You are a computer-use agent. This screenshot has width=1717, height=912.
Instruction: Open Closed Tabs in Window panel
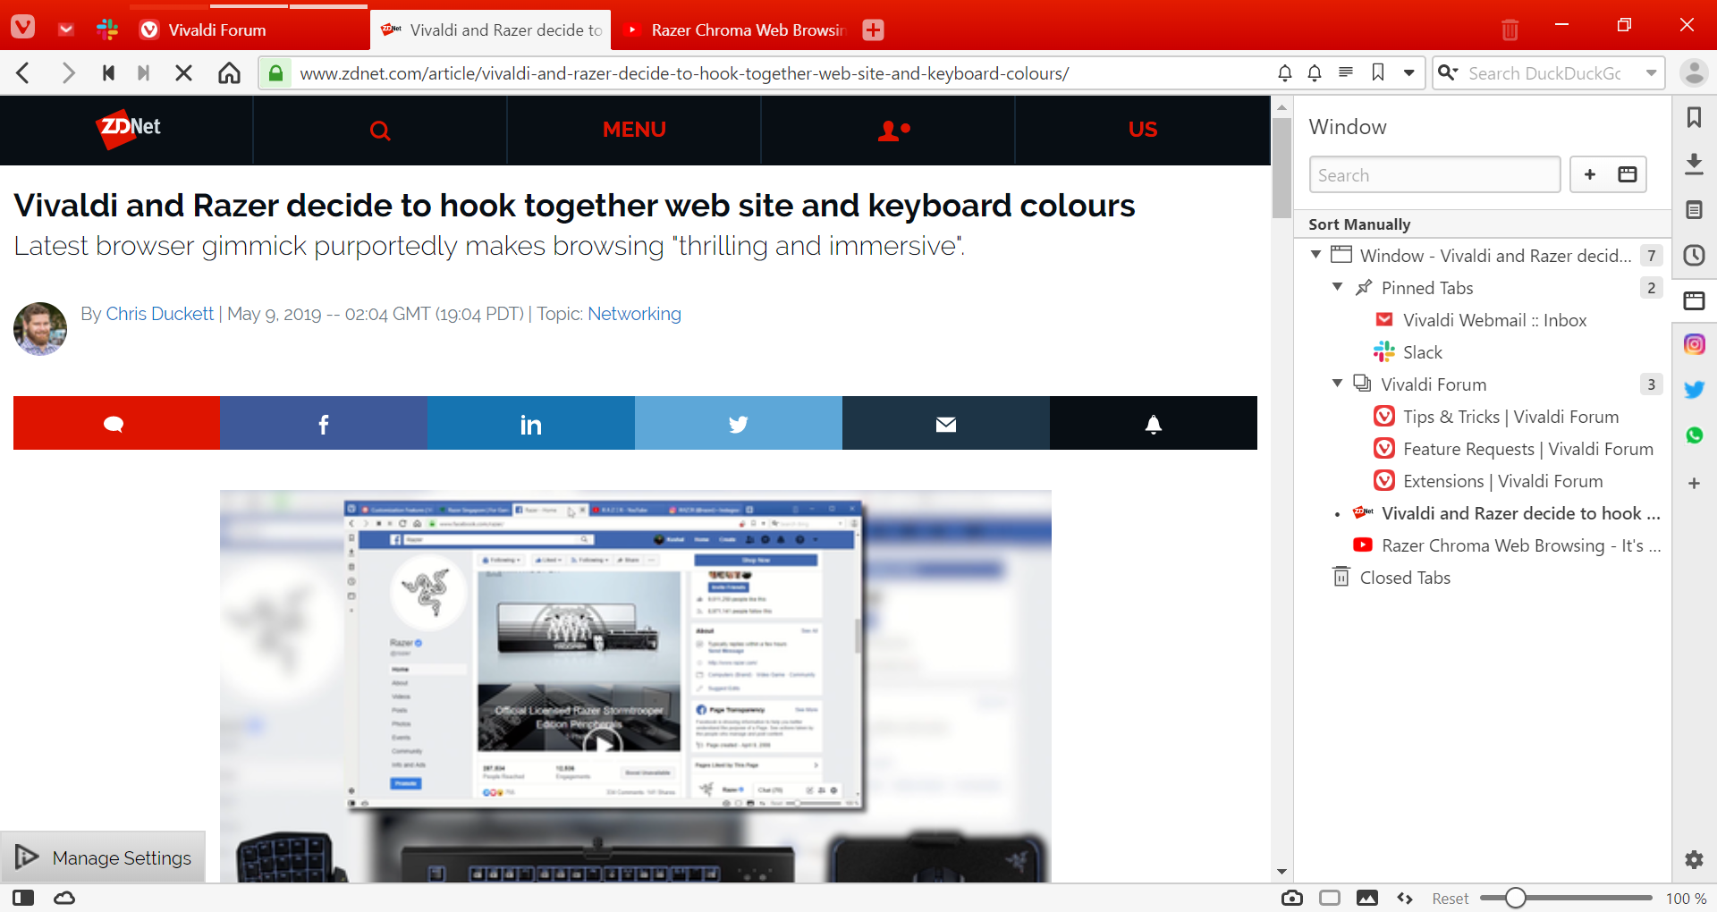coord(1405,578)
